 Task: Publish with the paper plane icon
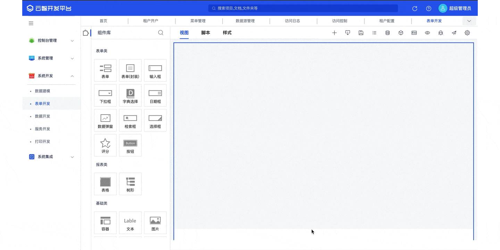(x=454, y=33)
